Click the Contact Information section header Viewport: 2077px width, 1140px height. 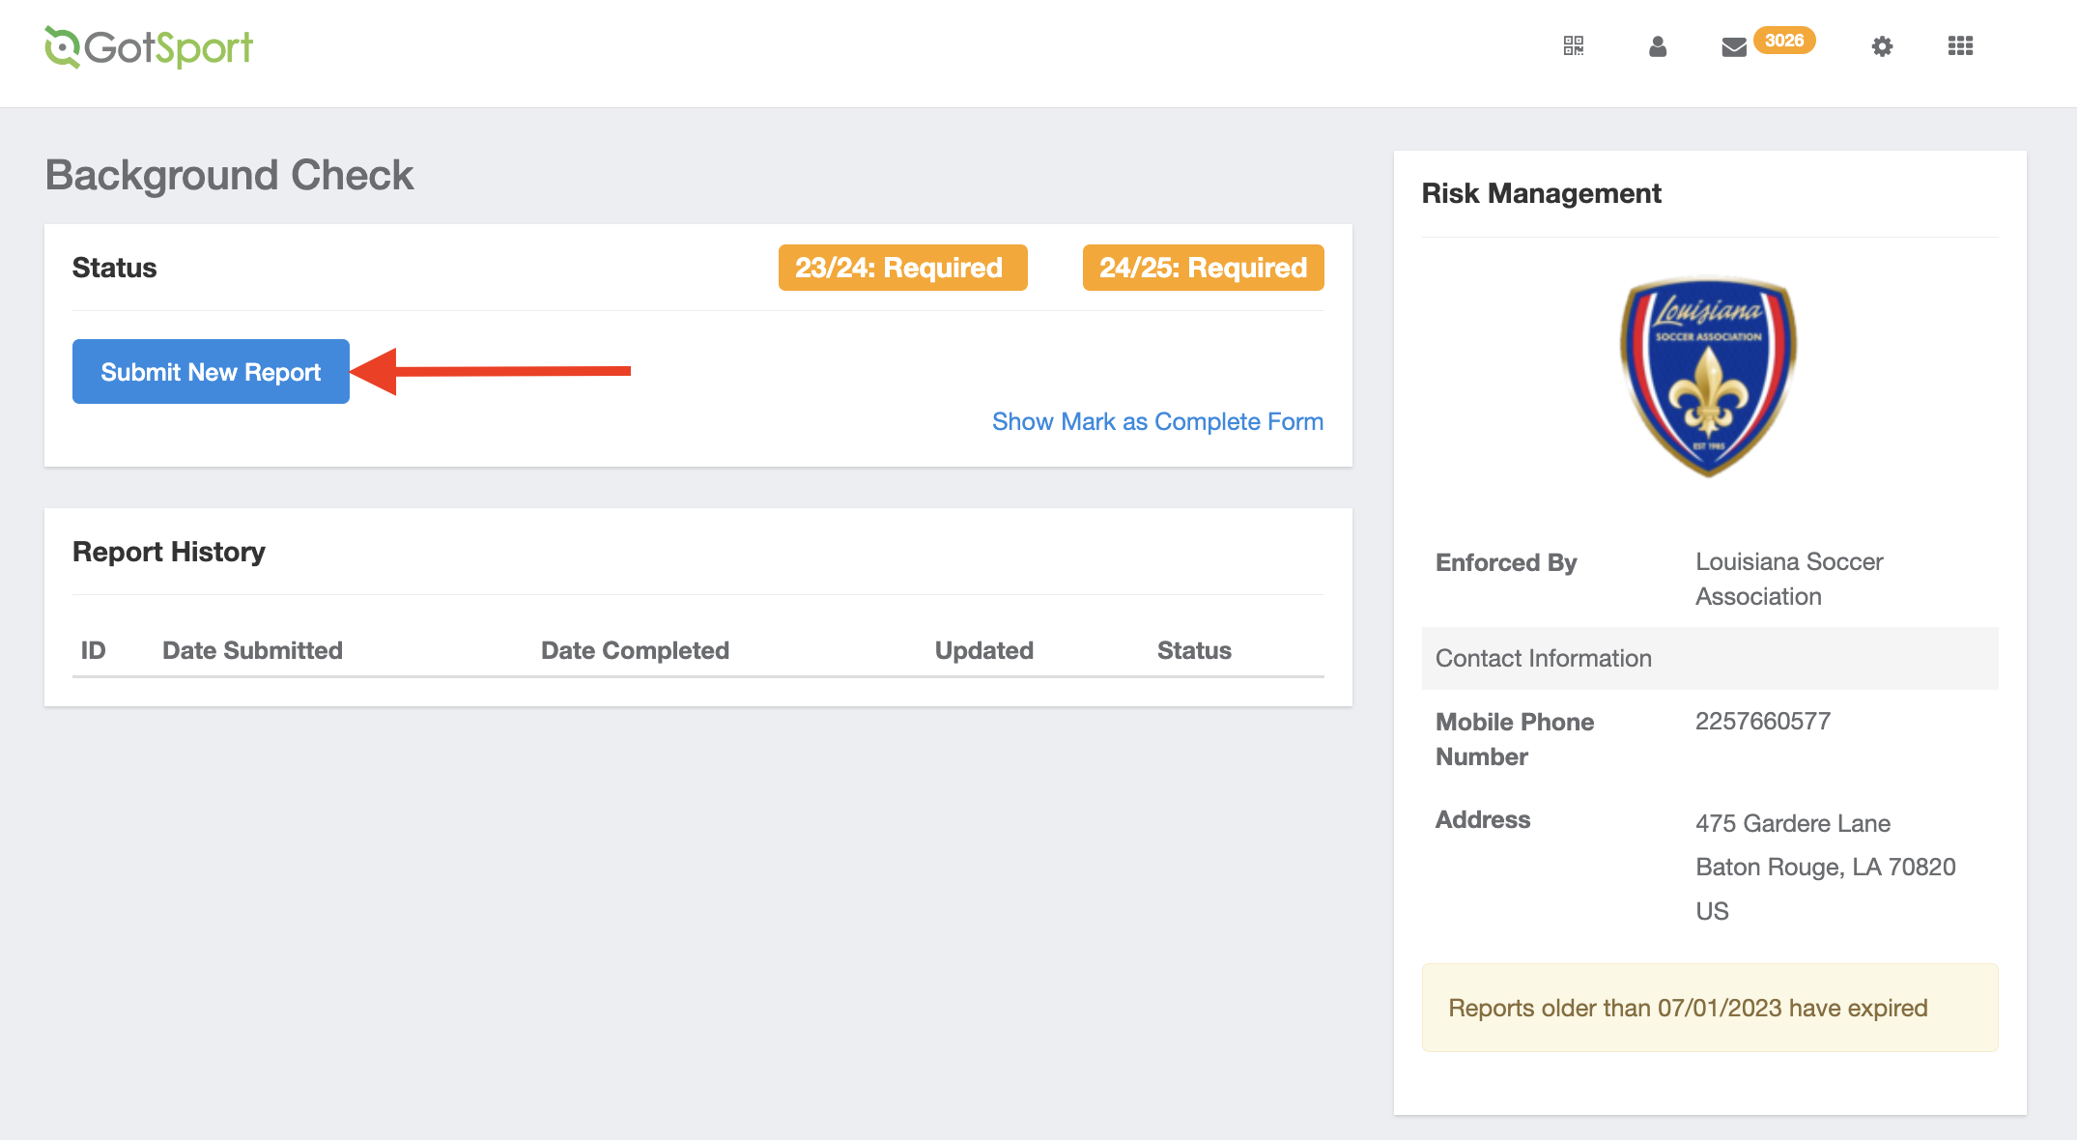[1543, 658]
